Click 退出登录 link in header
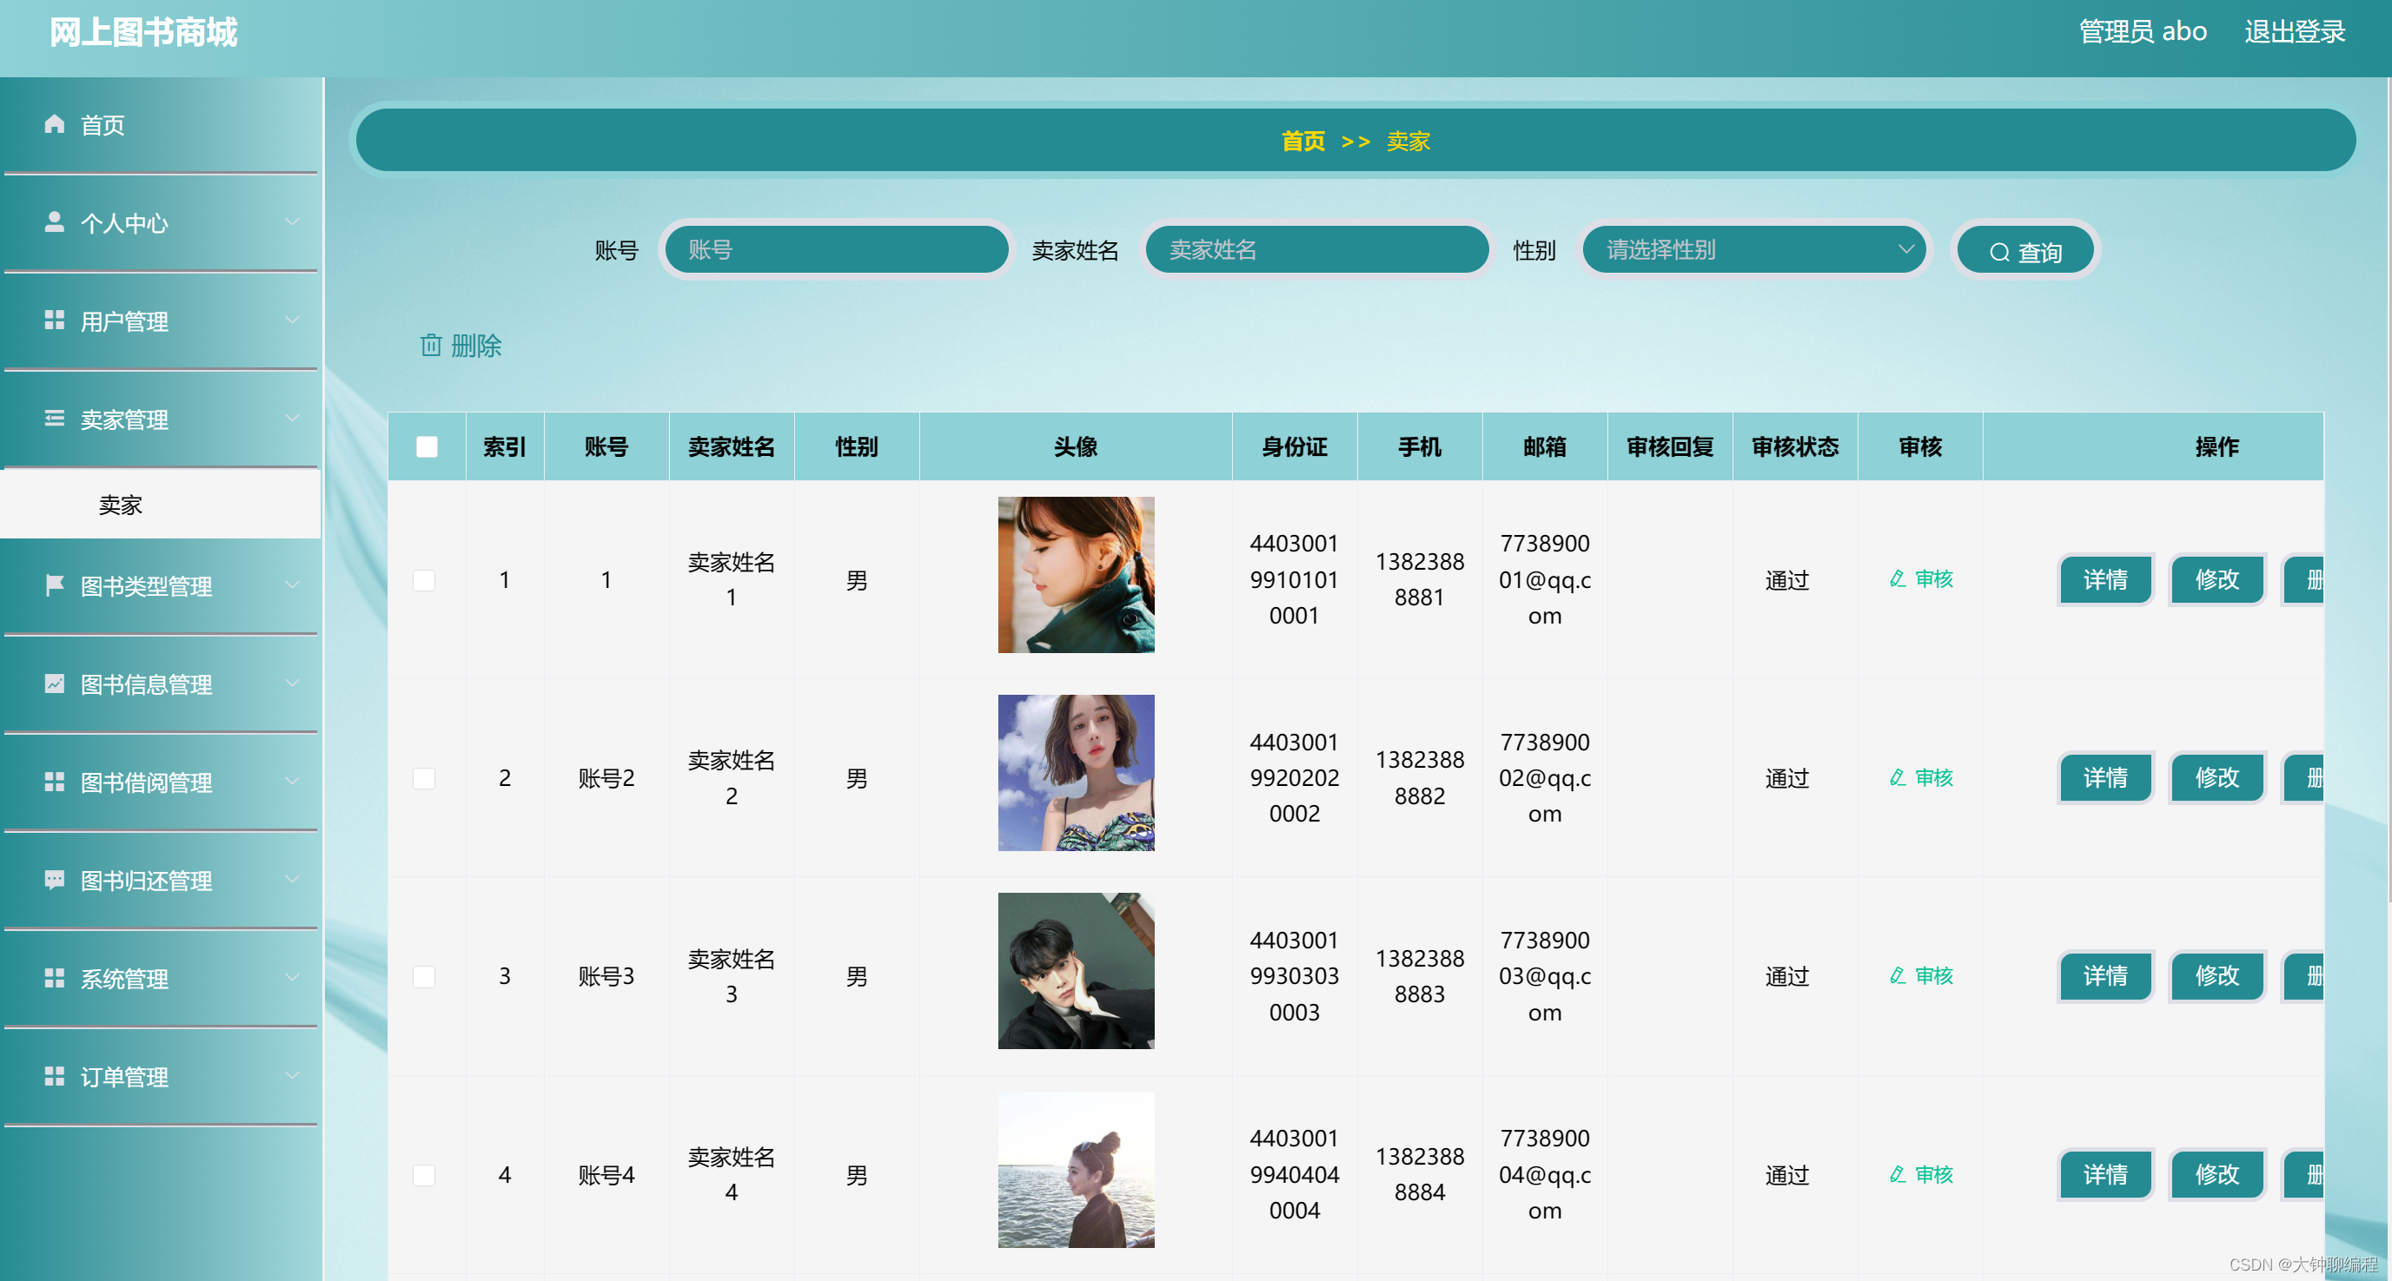Viewport: 2392px width, 1281px height. point(2294,31)
